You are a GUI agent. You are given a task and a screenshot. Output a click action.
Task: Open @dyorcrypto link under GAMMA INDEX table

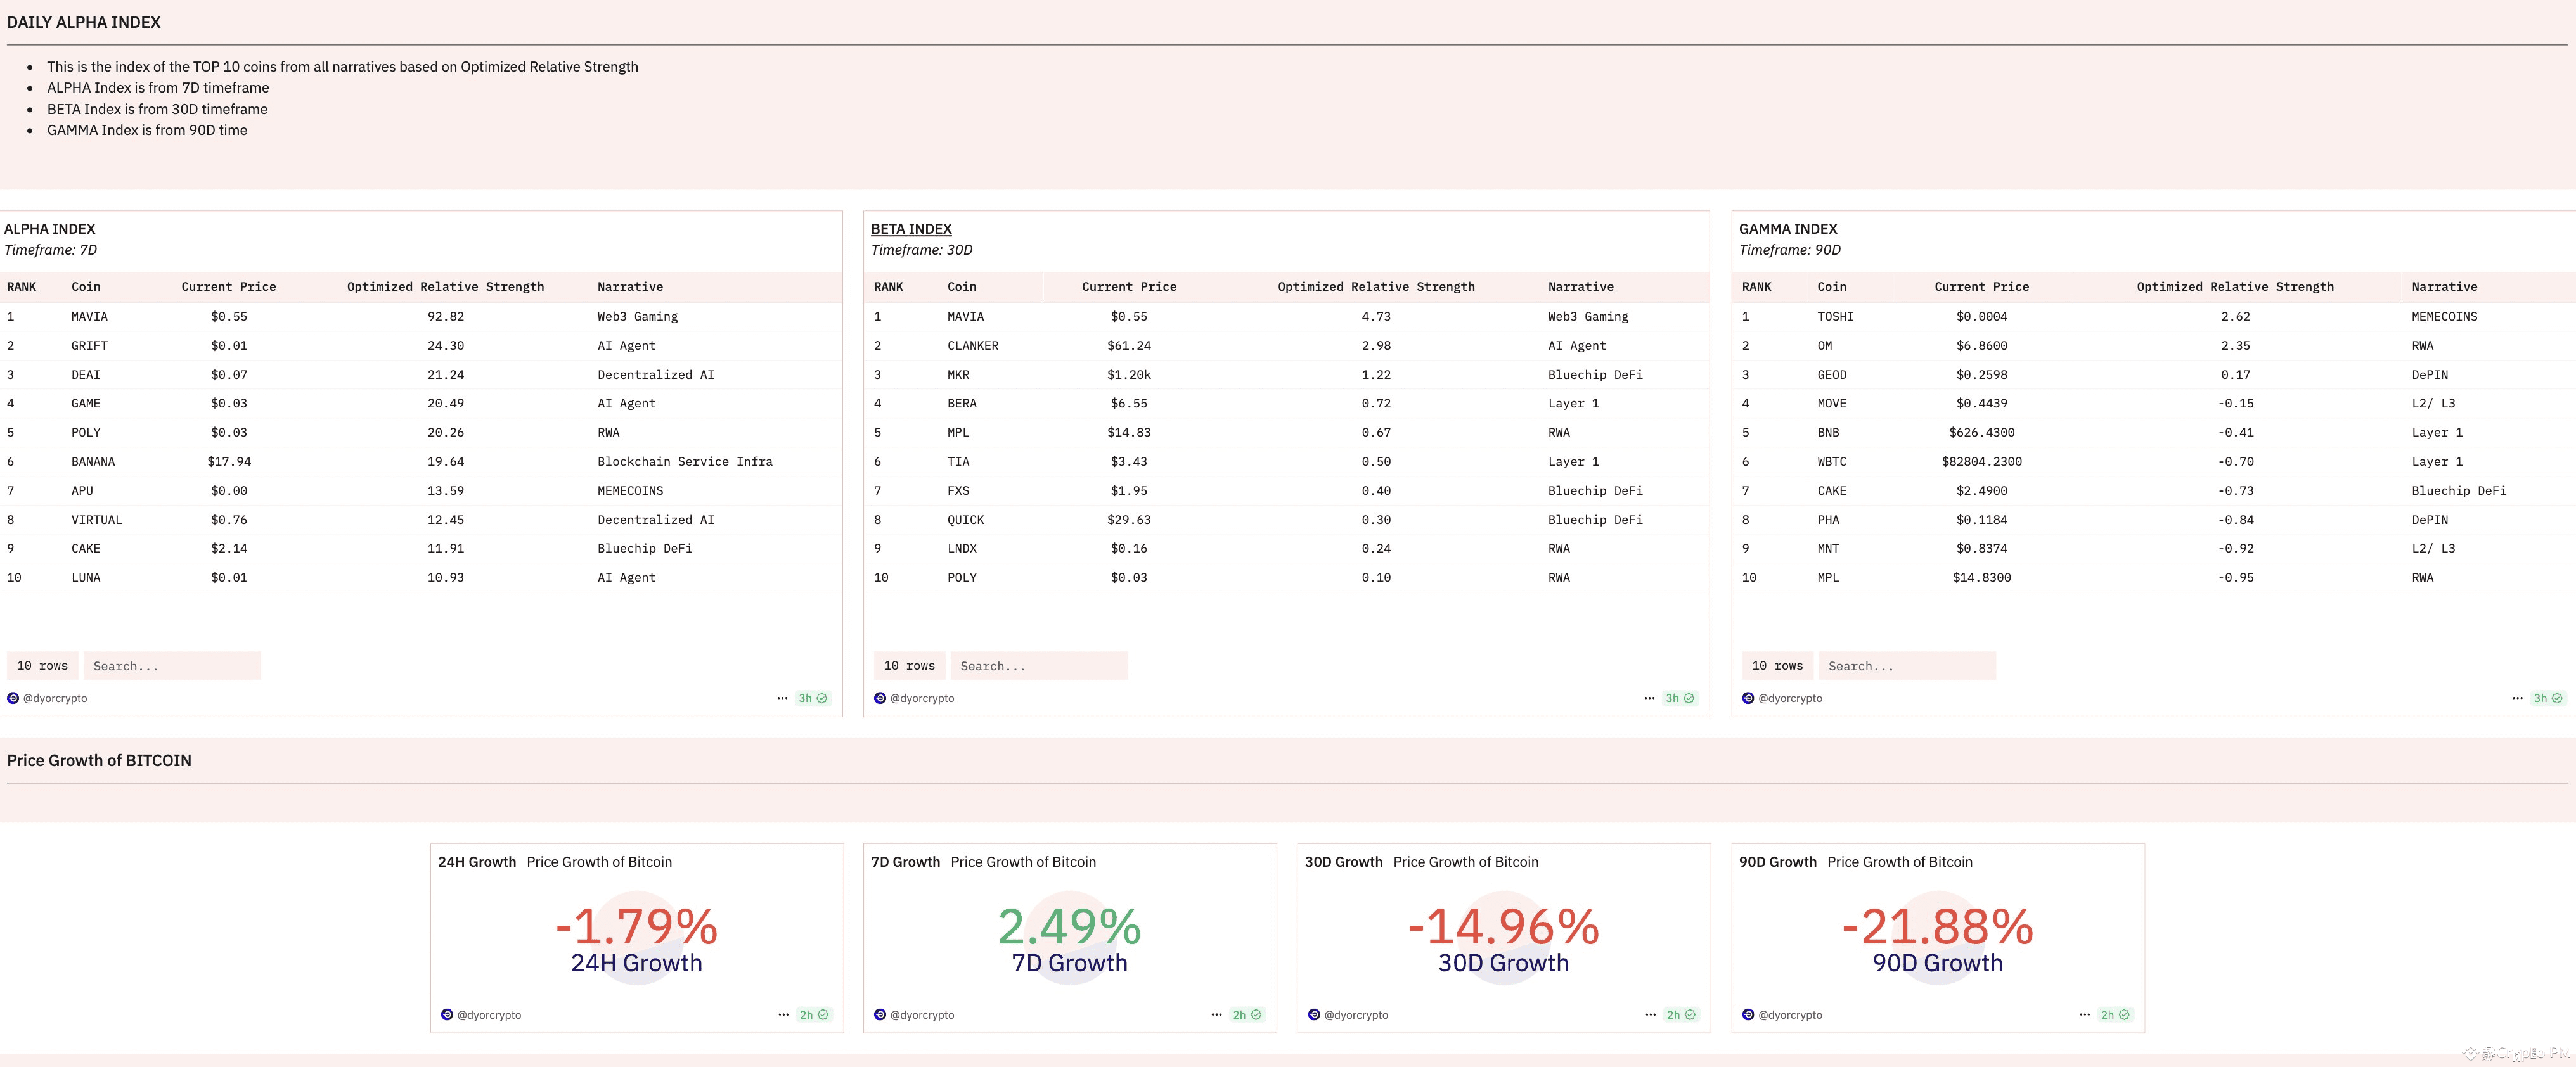[x=1790, y=698]
